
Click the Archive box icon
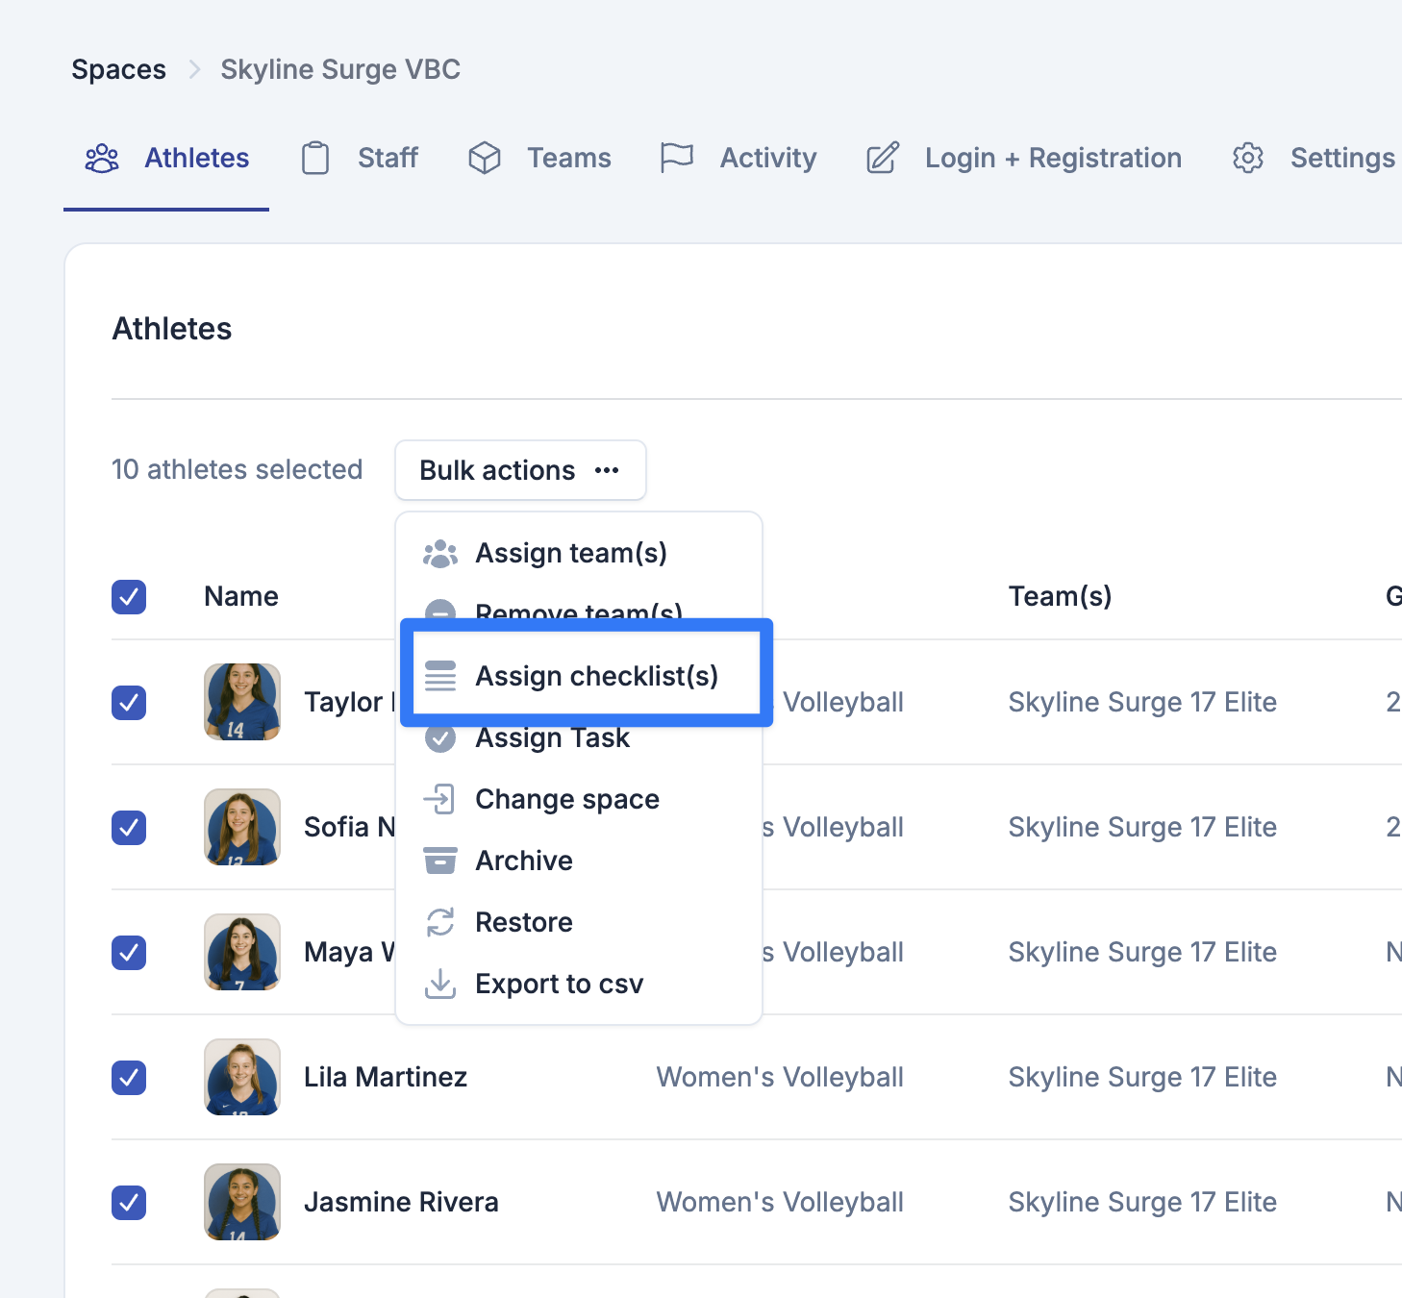point(440,861)
